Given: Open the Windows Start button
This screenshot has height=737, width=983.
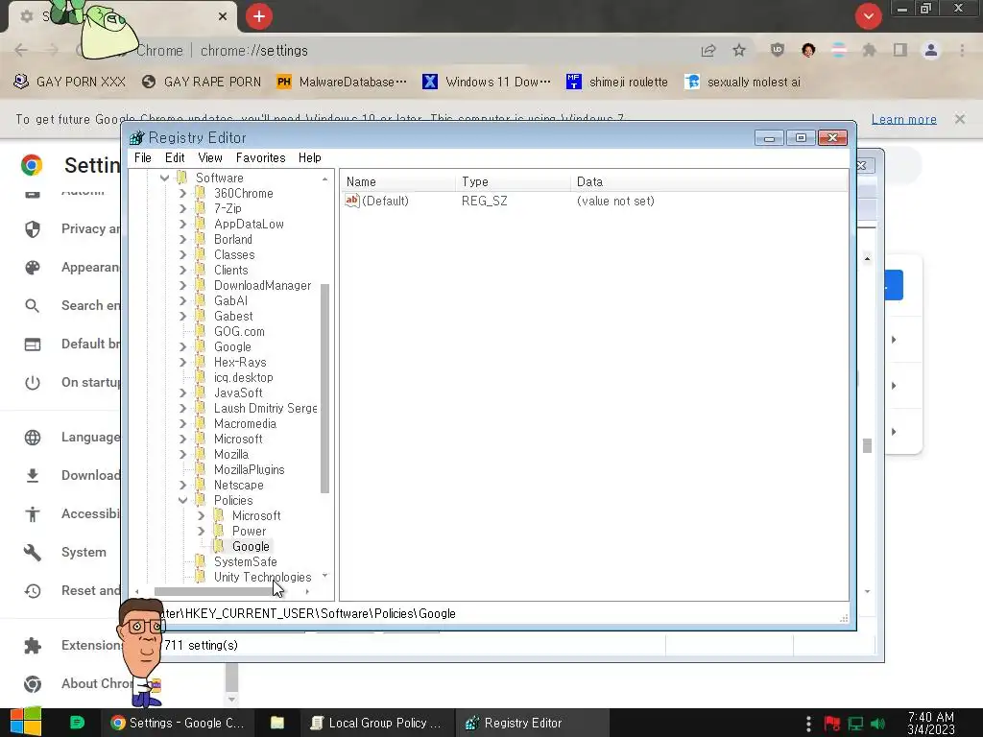Looking at the screenshot, I should point(24,722).
